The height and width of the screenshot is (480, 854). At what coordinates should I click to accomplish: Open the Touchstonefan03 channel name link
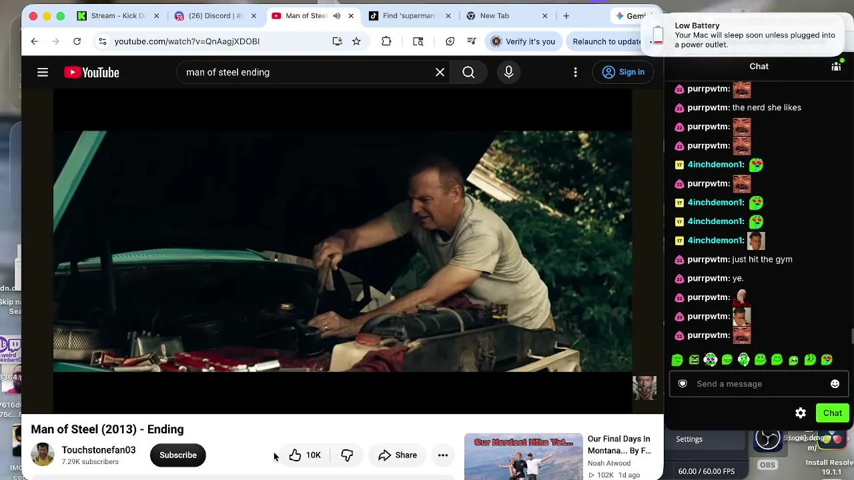[x=99, y=450]
